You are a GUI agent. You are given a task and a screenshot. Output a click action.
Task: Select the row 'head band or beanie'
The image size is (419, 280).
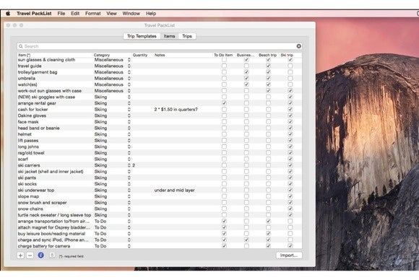160,128
